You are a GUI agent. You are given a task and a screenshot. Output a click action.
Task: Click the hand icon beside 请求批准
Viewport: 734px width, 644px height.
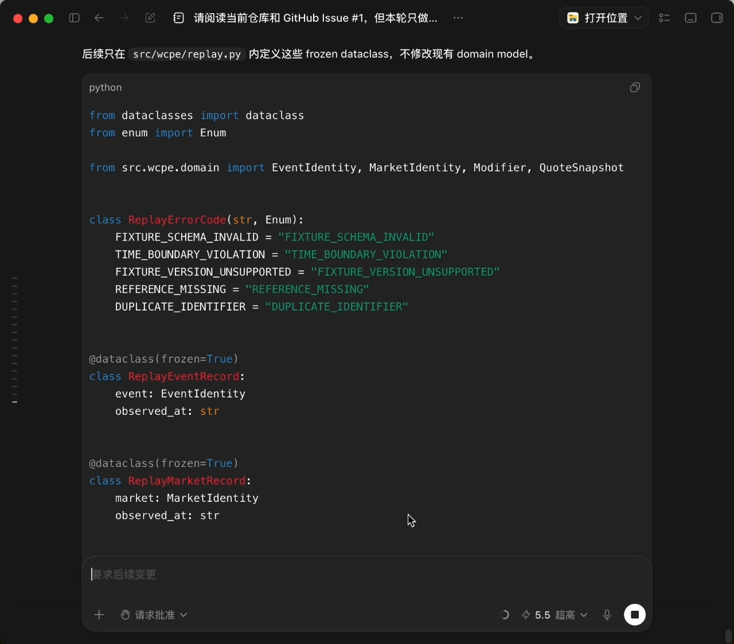(x=126, y=615)
